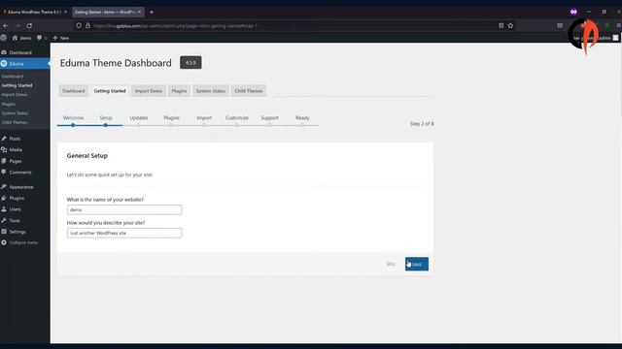Open the demo site home link

(21, 38)
